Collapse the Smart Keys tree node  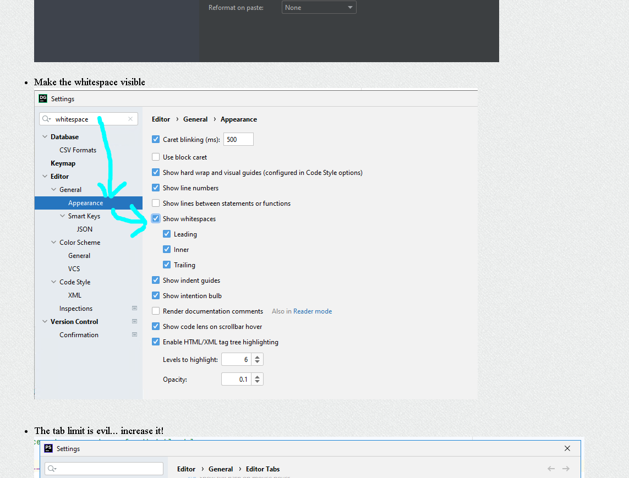63,216
